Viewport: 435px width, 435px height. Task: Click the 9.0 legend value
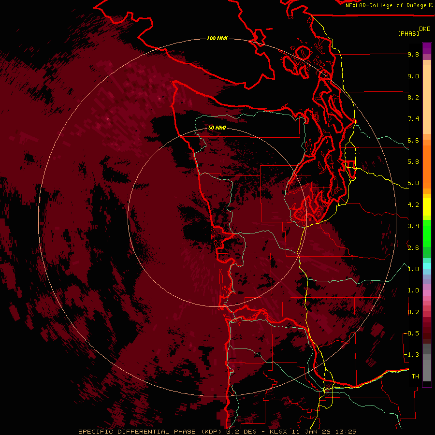(413, 76)
